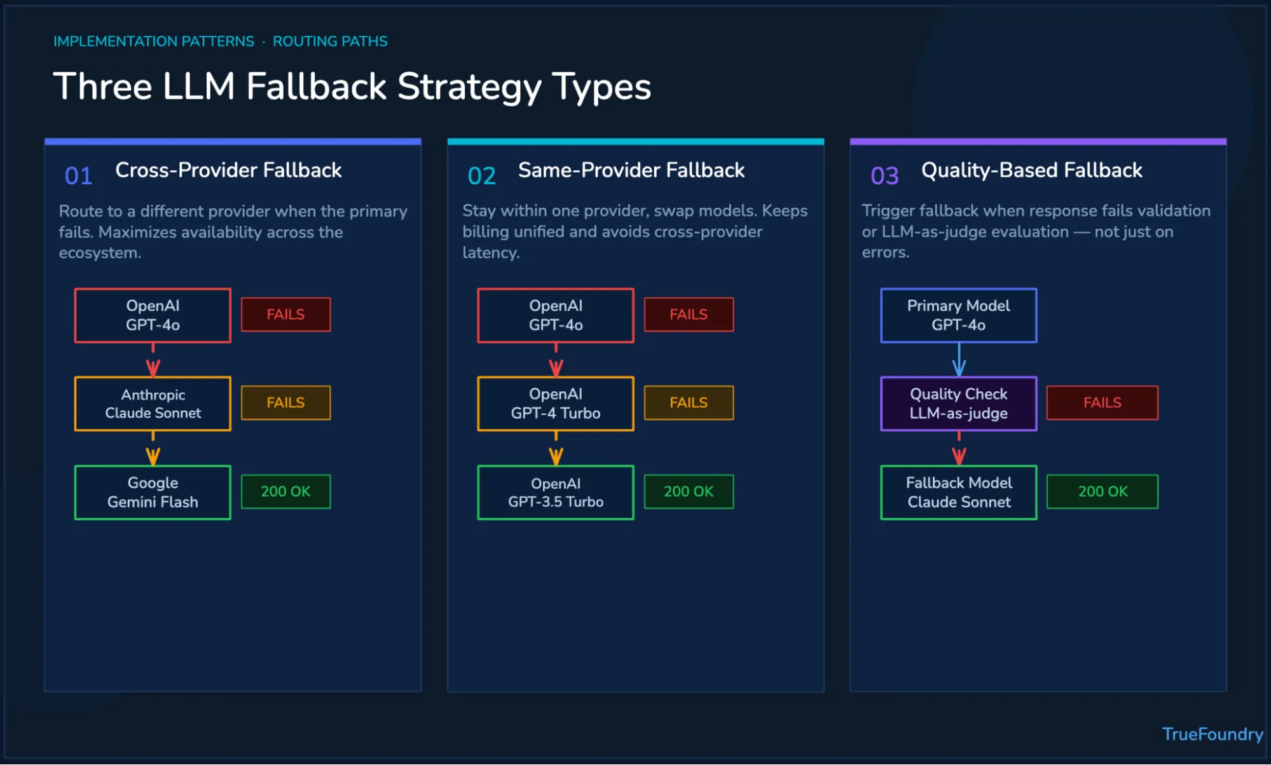Select the Three LLM Fallback Strategy Types title
1271x765 pixels.
coord(352,86)
